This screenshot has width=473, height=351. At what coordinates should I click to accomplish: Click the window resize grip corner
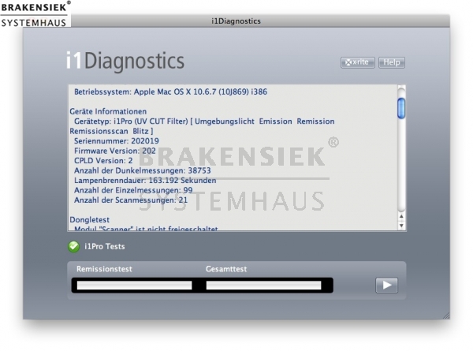pos(446,316)
